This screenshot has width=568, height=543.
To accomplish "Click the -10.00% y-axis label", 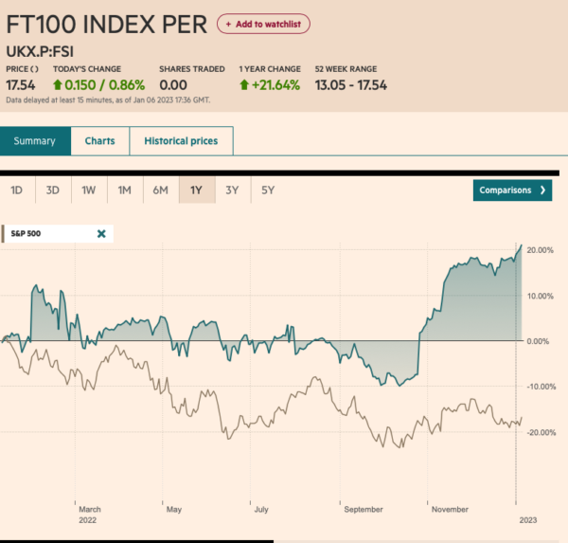I will point(541,387).
